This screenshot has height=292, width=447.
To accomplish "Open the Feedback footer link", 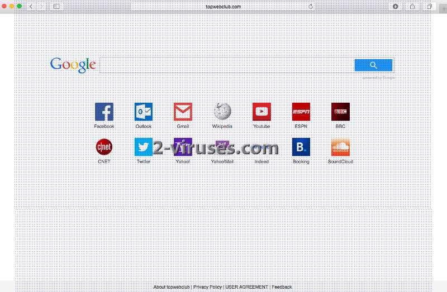I will click(x=282, y=287).
